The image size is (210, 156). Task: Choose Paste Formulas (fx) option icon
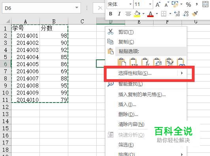point(145,62)
